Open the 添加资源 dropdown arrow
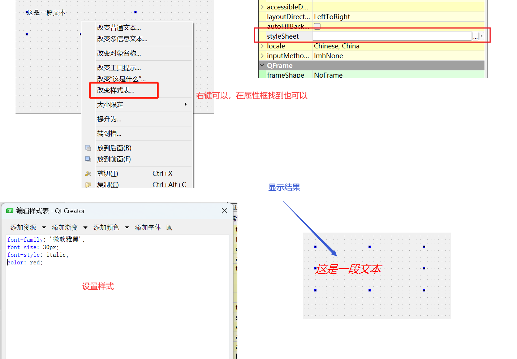Viewport: 517px width, 359px height. [44, 228]
